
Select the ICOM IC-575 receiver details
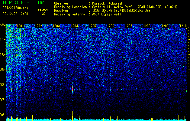(x=121, y=11)
